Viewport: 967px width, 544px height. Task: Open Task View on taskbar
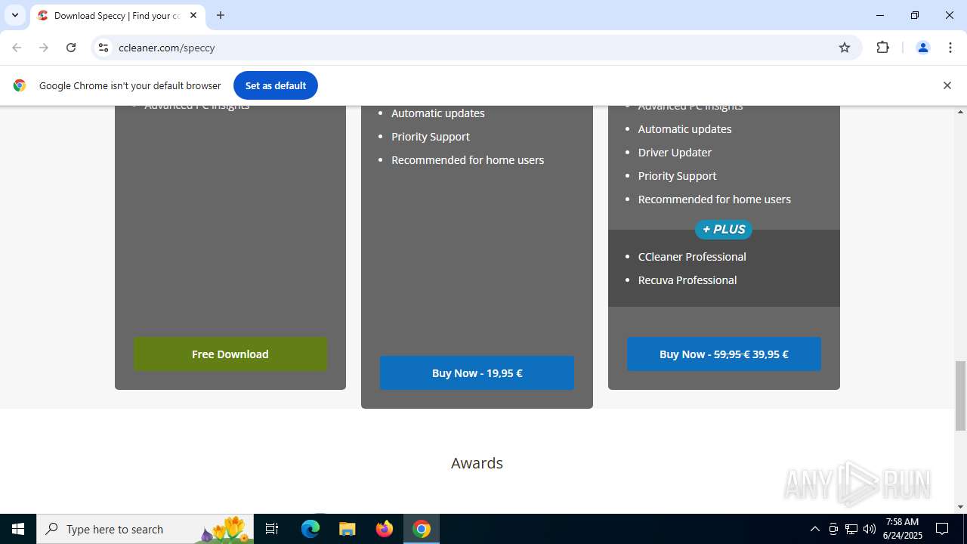(x=272, y=529)
